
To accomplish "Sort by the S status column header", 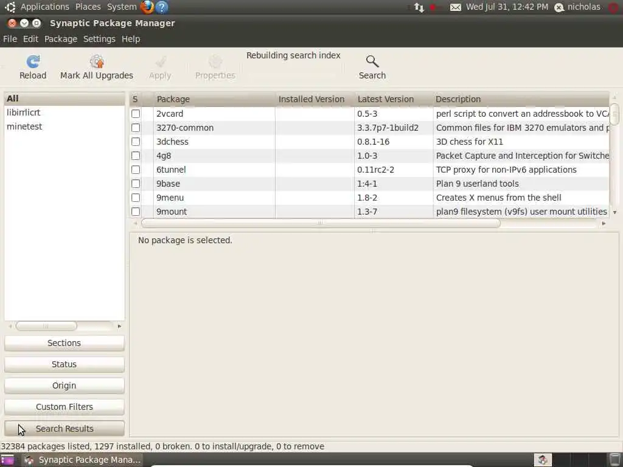I will pos(136,99).
